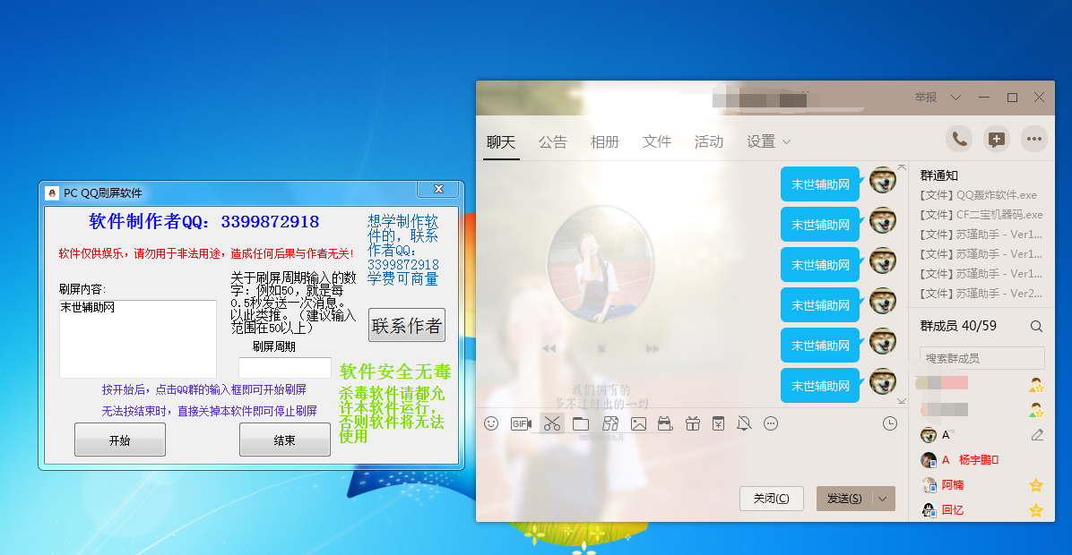Expand the 设置 tab dropdown

[786, 142]
